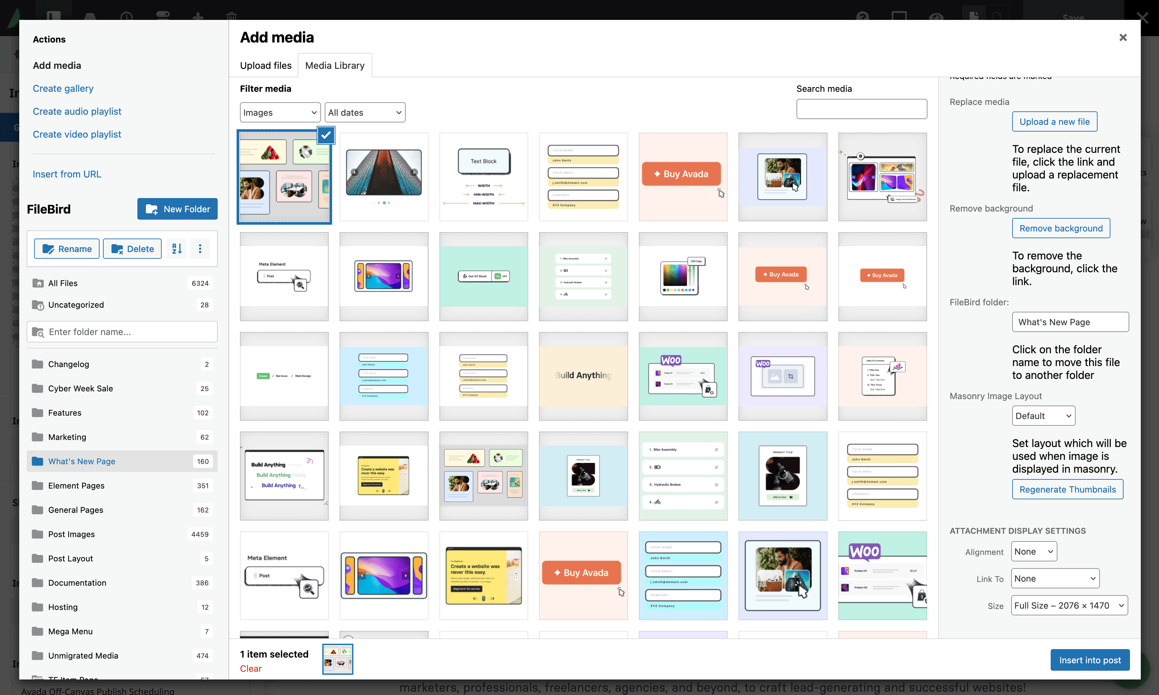Viewport: 1159px width, 695px height.
Task: Click the Unmigrated Media folder icon
Action: [x=37, y=656]
